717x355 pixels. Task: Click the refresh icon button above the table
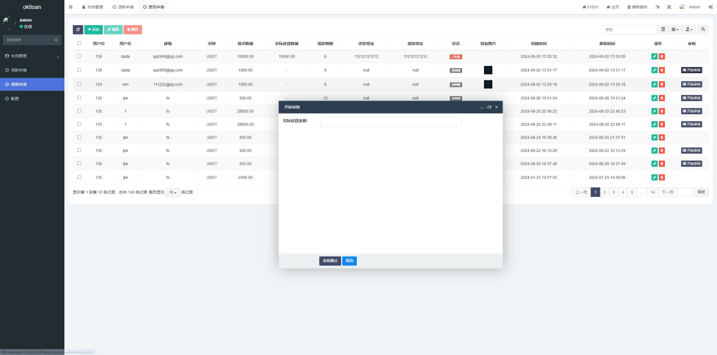click(78, 30)
